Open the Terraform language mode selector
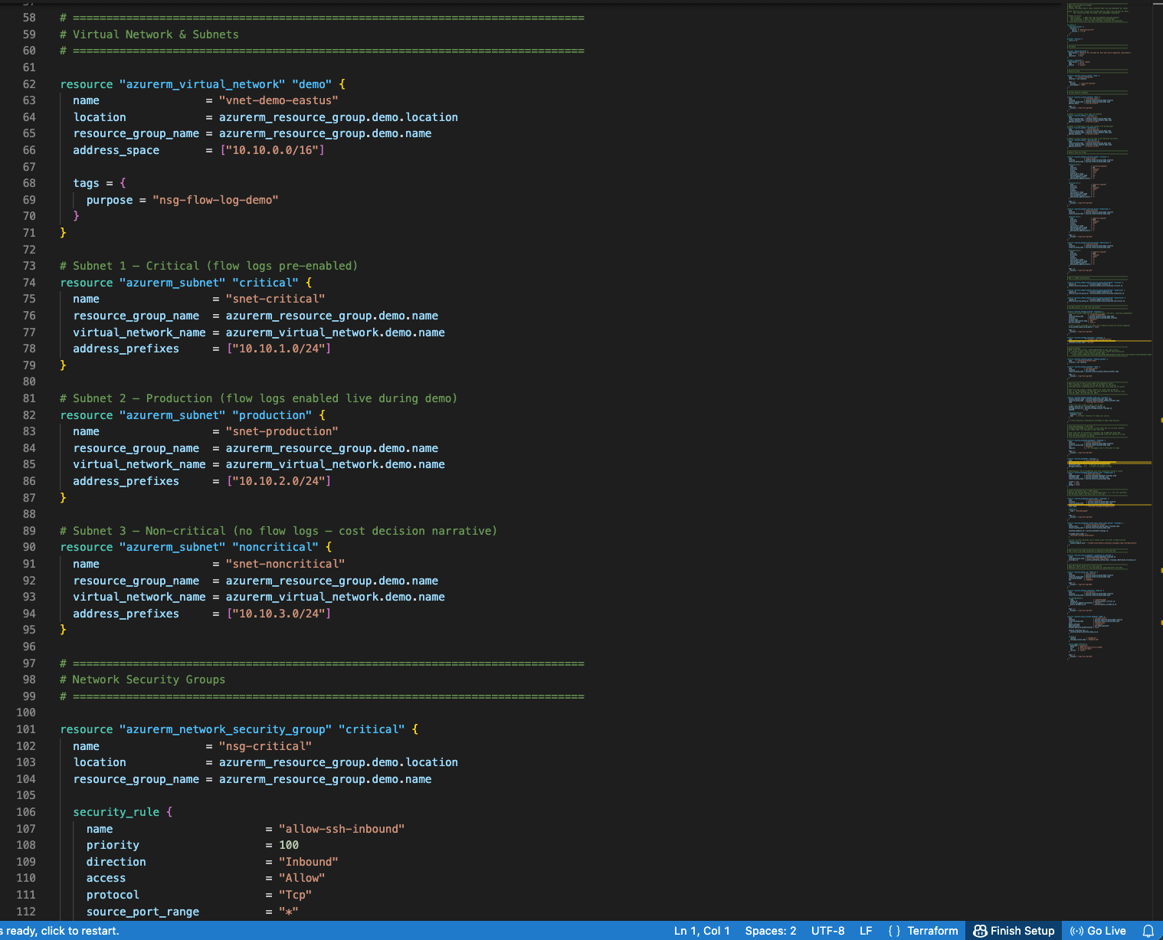The height and width of the screenshot is (940, 1163). 932,930
